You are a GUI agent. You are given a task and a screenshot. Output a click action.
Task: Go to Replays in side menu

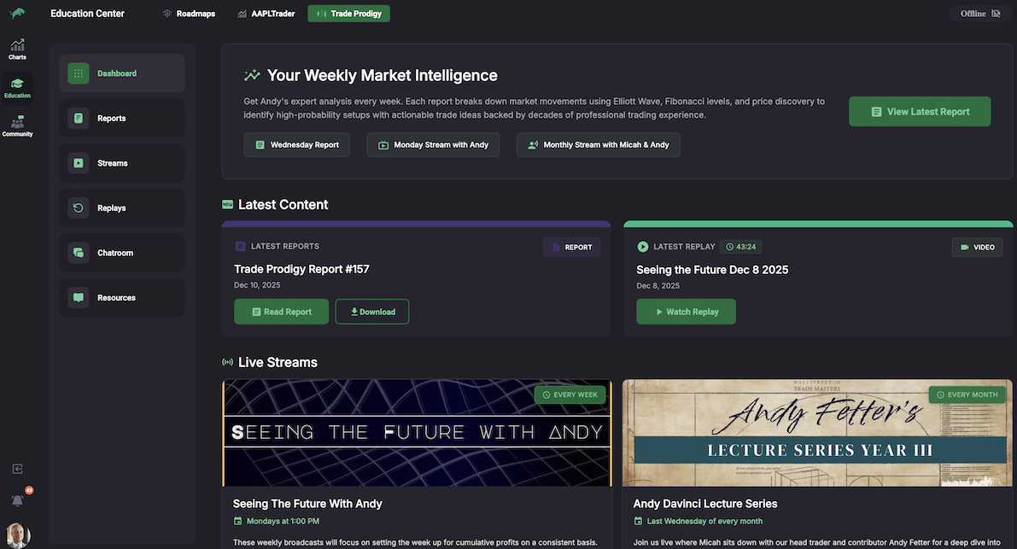coord(122,208)
